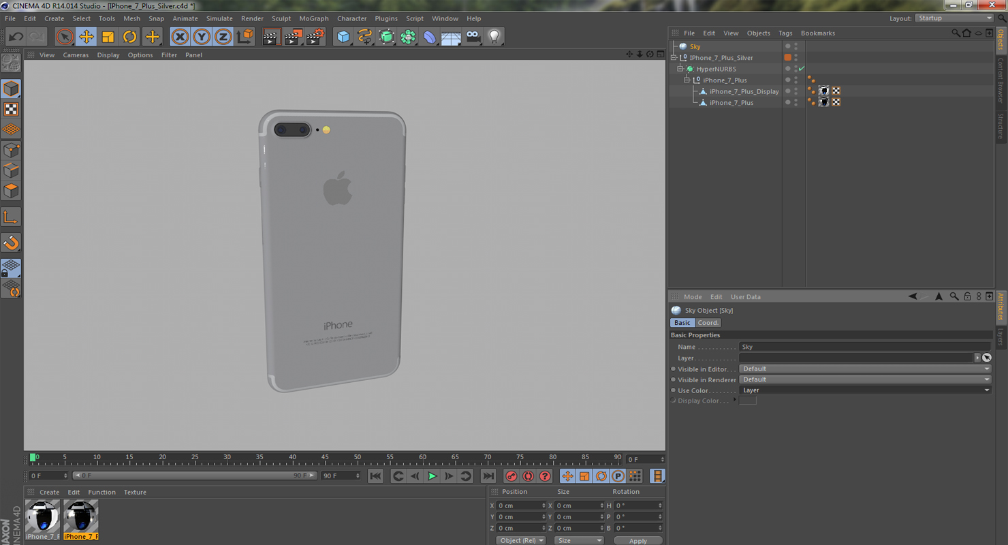Open the Floor environment icon
This screenshot has width=1008, height=545.
pyautogui.click(x=451, y=37)
